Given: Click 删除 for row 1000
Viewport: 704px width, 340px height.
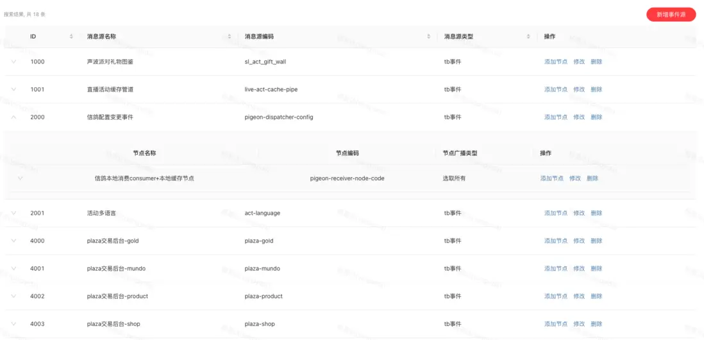Looking at the screenshot, I should (x=597, y=62).
